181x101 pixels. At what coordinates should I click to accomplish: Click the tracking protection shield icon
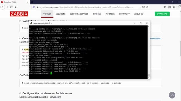pos(34,7)
